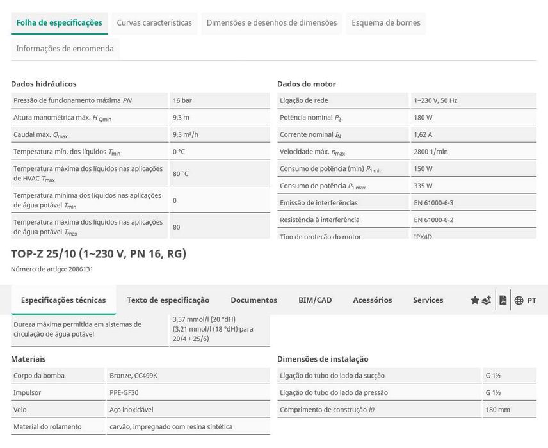Click the 'Corpo da bomba' row label
Screen dimensions: 548x448
[39, 376]
